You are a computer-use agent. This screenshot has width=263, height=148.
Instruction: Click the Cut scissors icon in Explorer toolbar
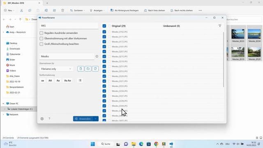(21, 10)
